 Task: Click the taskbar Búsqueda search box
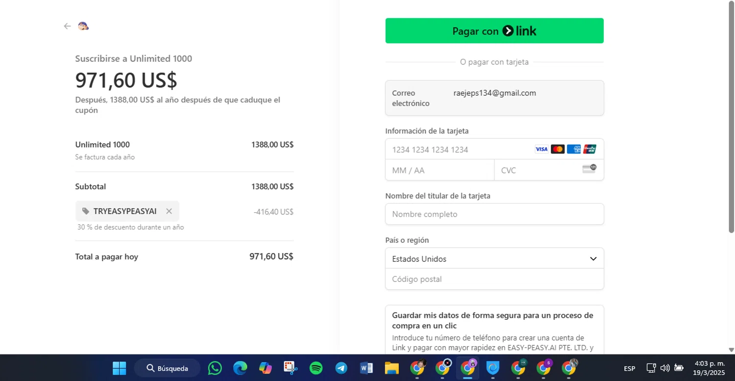(168, 368)
